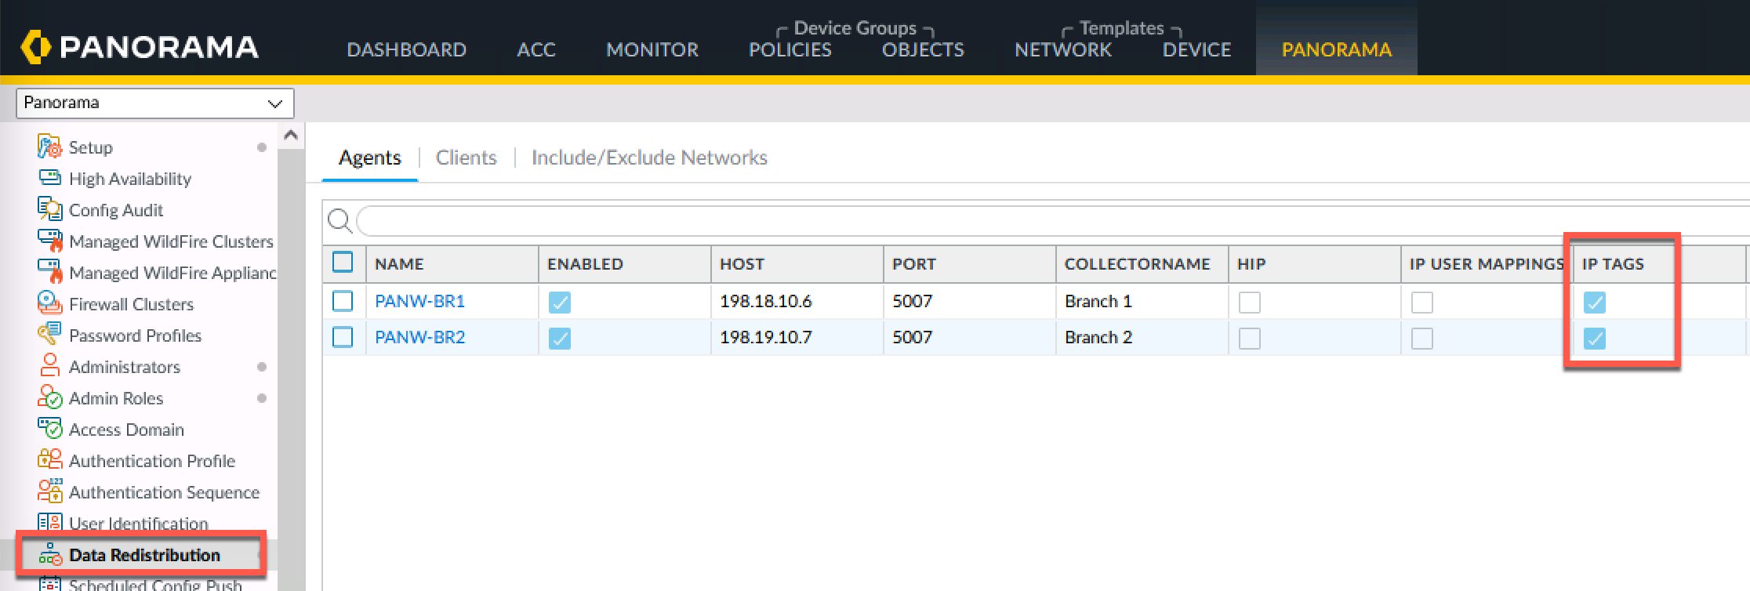The image size is (1750, 591).
Task: Click the Administrators person icon
Action: click(49, 366)
